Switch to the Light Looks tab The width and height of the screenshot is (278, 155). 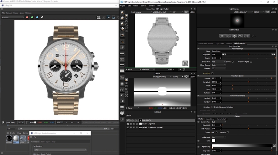click(220, 43)
